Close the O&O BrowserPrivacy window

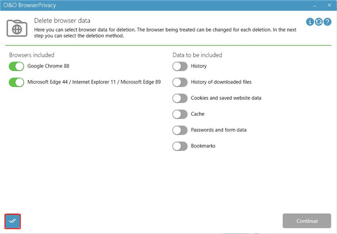tap(329, 5)
